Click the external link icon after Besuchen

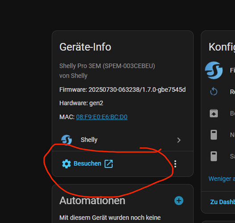tap(109, 164)
